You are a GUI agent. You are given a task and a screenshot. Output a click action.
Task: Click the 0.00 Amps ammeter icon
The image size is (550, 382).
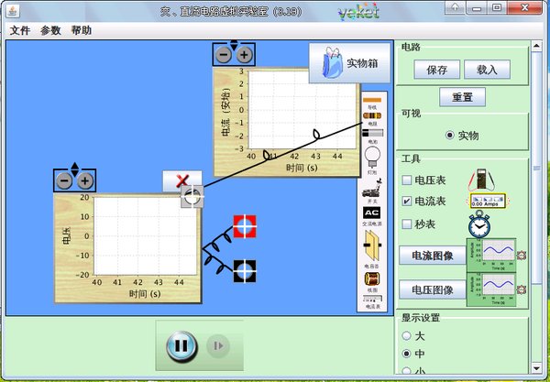[x=488, y=201]
